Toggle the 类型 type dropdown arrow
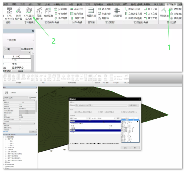This screenshot has height=171, width=184. 139,118
